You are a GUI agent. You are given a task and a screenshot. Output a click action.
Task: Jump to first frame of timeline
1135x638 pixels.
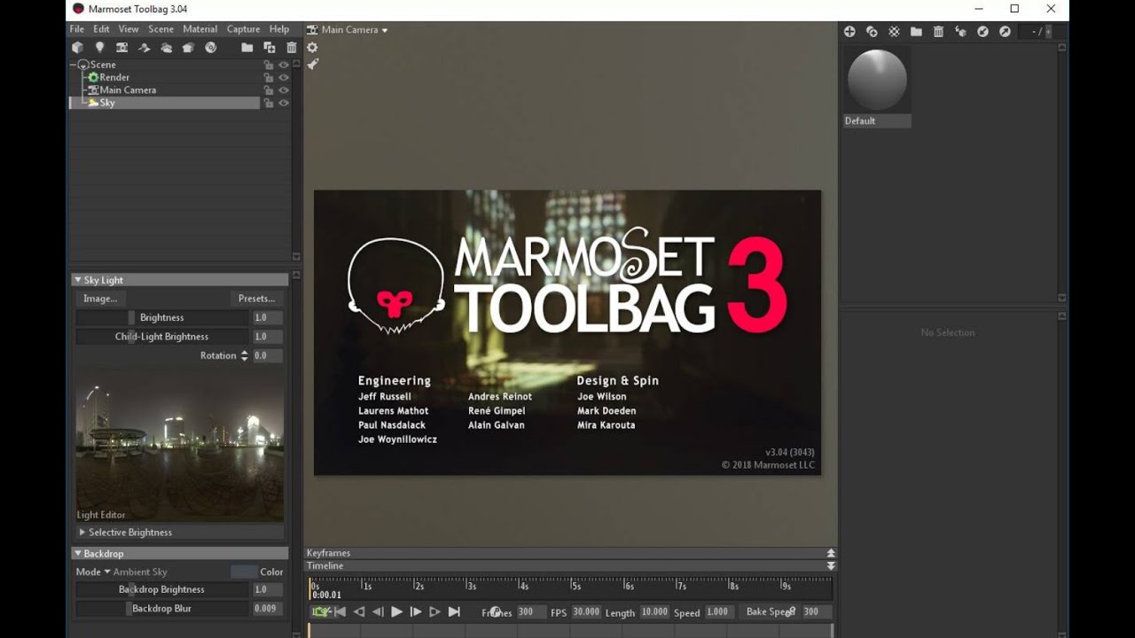point(340,611)
